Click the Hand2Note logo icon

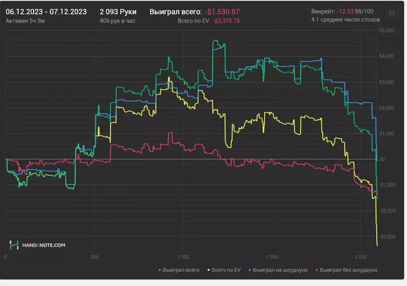click(x=15, y=245)
